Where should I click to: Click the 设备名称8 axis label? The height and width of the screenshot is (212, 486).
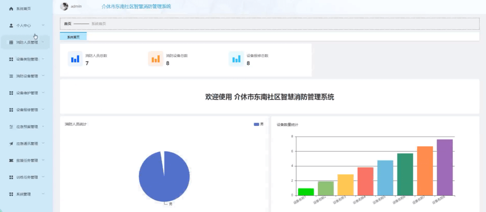(x=440, y=200)
